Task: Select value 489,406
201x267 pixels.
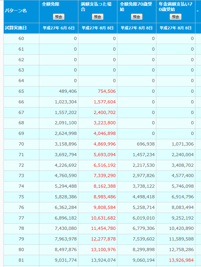Action: tap(68, 91)
